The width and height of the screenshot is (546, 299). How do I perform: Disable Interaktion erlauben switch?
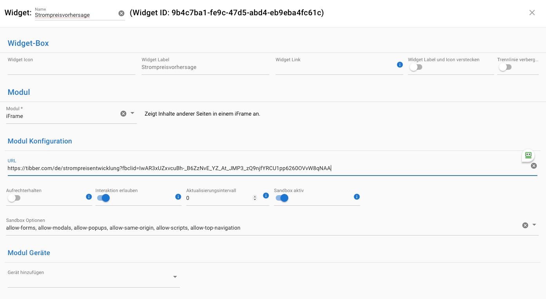coord(103,198)
